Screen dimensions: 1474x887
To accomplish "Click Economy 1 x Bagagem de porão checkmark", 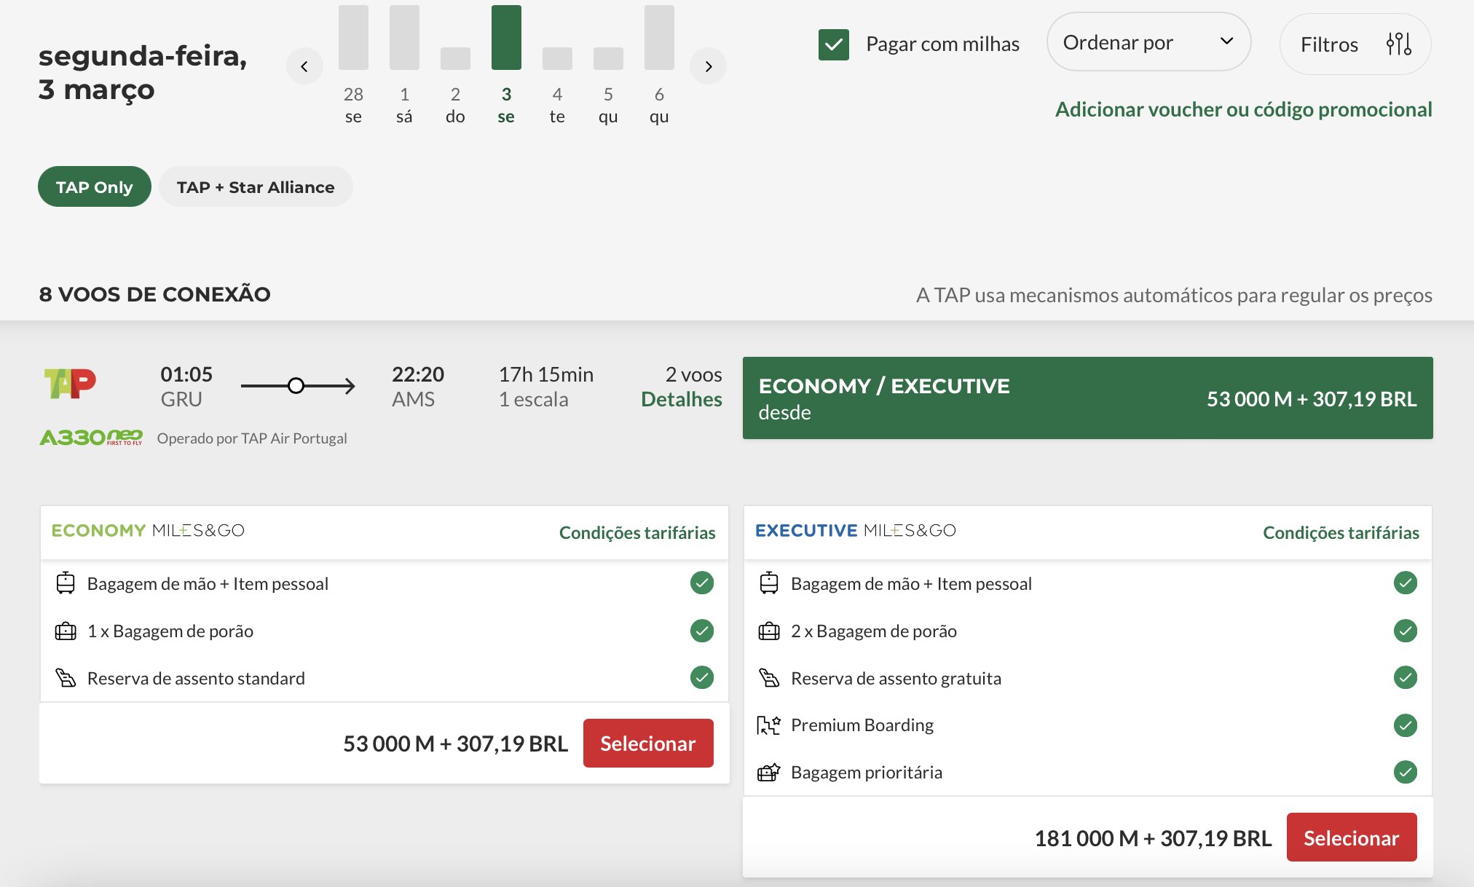I will [702, 631].
